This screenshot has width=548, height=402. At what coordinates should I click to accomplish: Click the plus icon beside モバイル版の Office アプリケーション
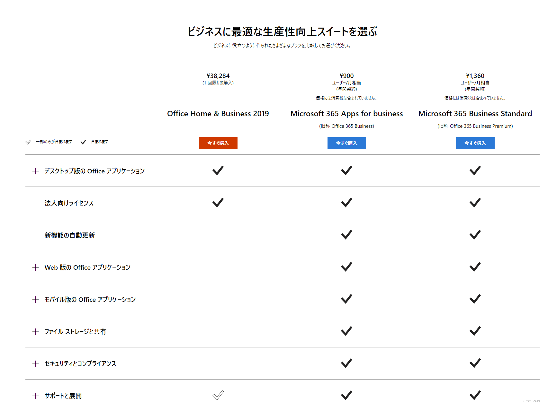[36, 300]
